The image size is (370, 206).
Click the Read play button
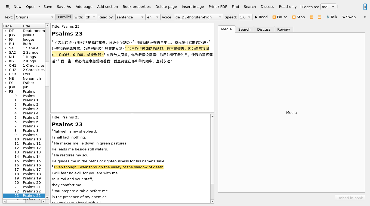point(261,17)
